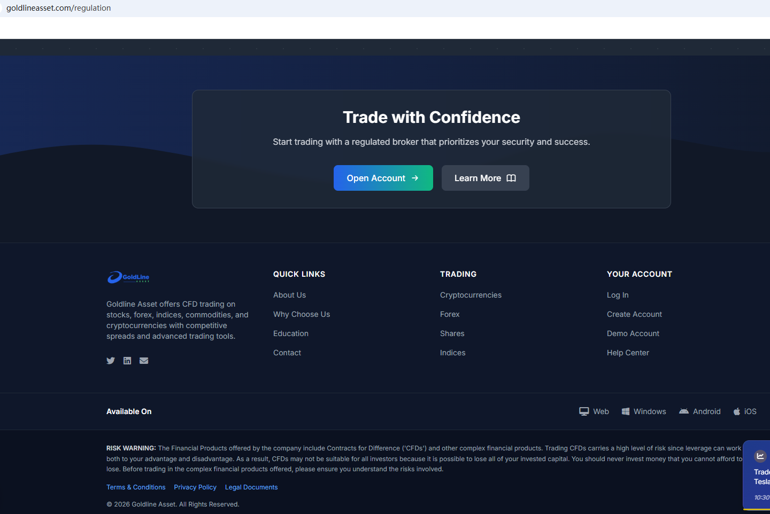Open the chart widget icon at right edge
The image size is (770, 514).
click(760, 456)
